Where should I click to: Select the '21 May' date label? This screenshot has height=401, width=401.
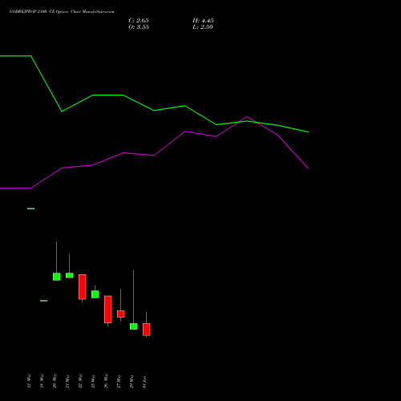click(67, 381)
